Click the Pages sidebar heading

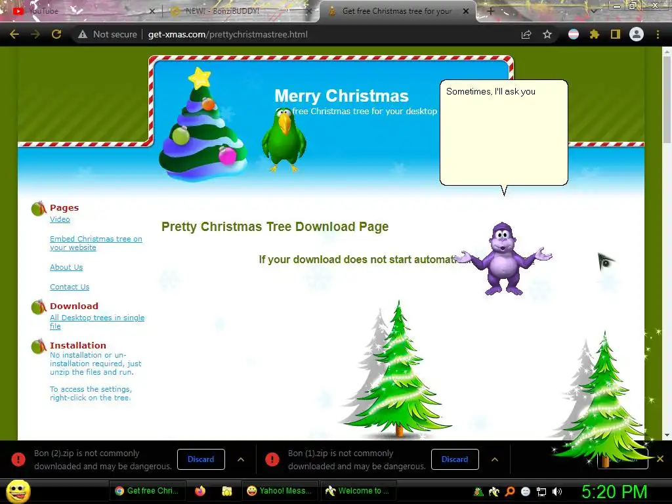pos(64,207)
